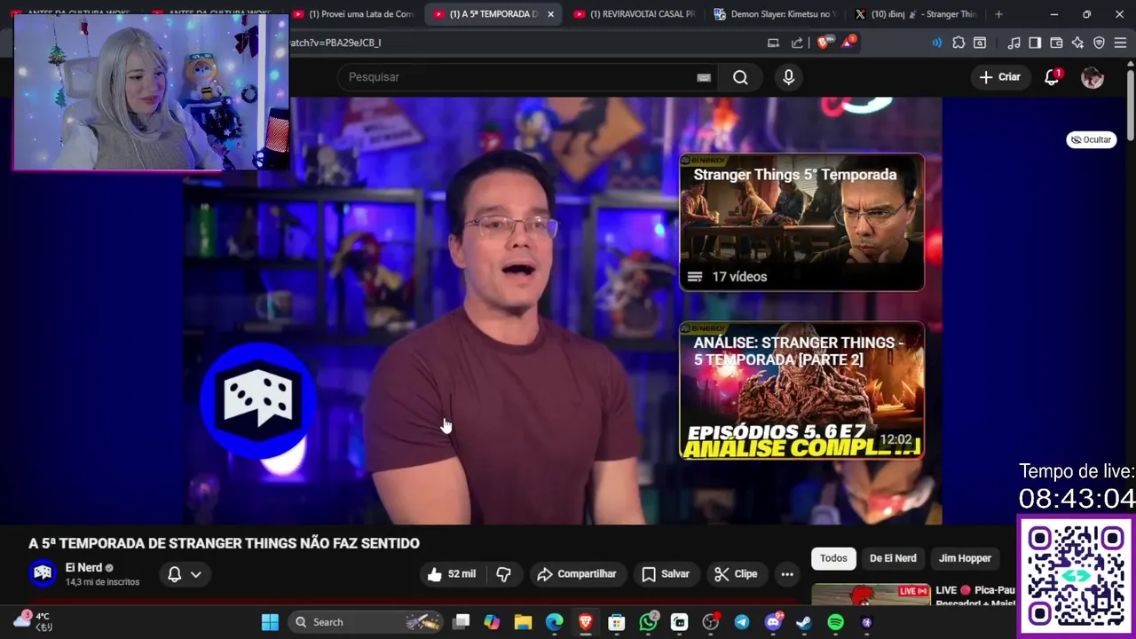This screenshot has width=1136, height=639.
Task: Click the share page icon in address bar
Action: 797,43
